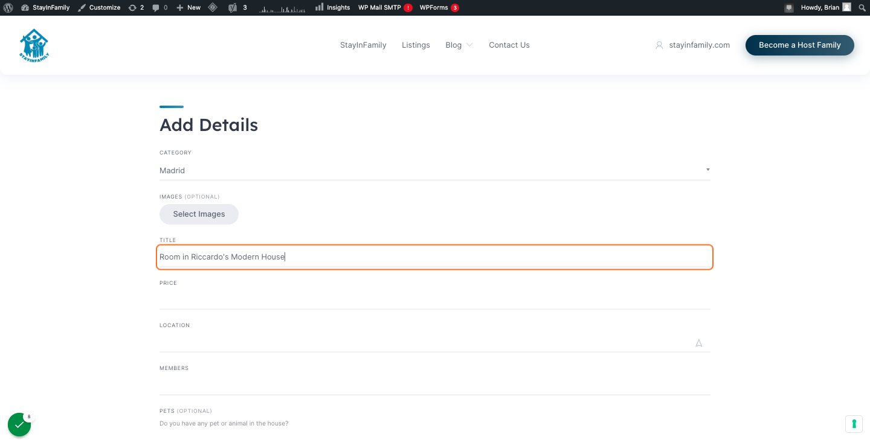Open Yoast SEO icon with 3 notifications
This screenshot has width=870, height=440.
238,7
